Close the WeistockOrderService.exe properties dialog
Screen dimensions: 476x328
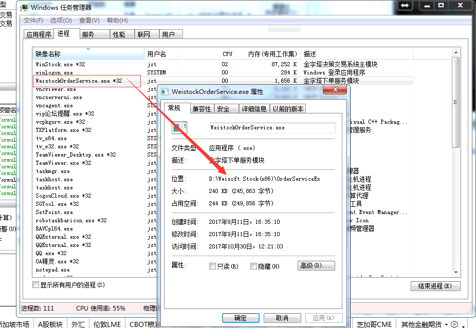click(x=335, y=89)
